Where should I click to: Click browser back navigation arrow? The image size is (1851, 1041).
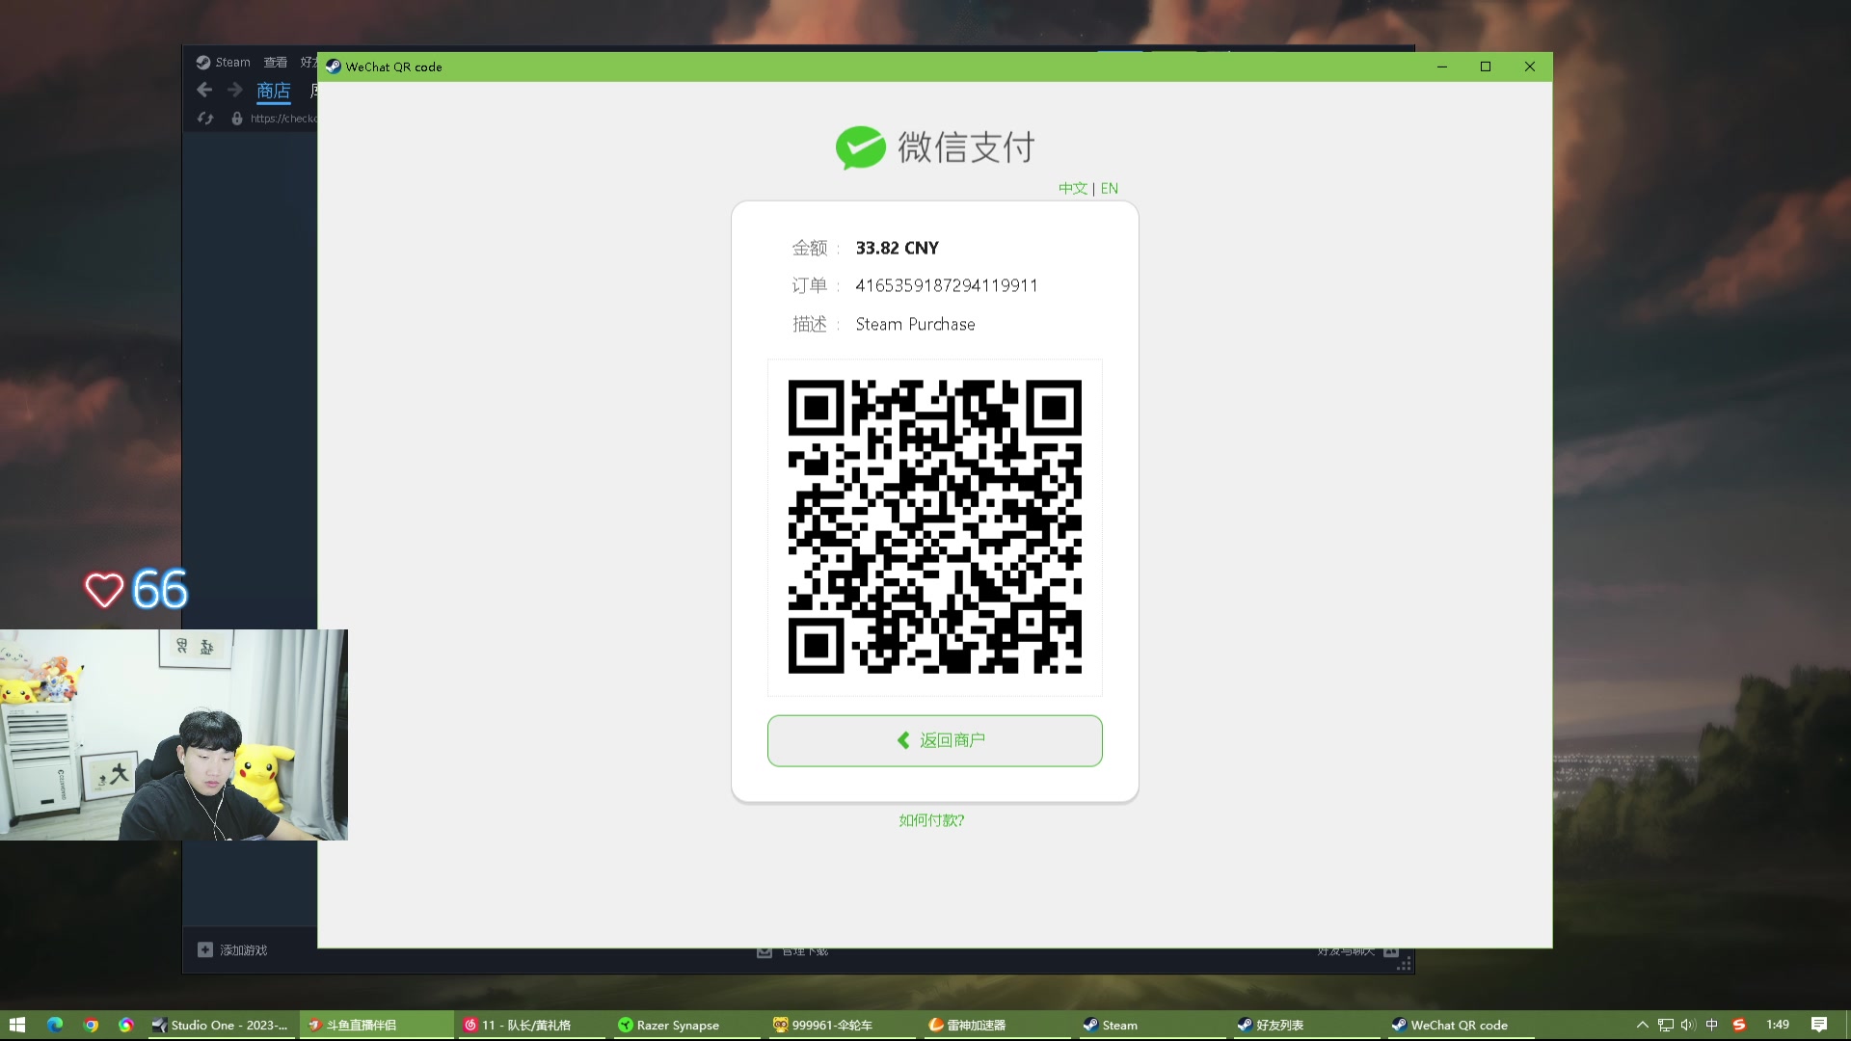coord(203,89)
